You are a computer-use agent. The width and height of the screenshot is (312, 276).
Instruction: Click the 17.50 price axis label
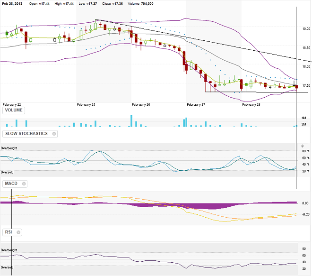[305, 86]
